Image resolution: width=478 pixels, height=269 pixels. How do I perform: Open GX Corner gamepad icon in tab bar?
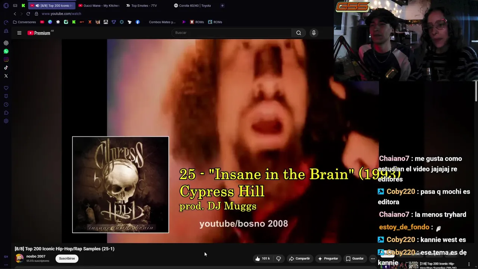[15, 6]
